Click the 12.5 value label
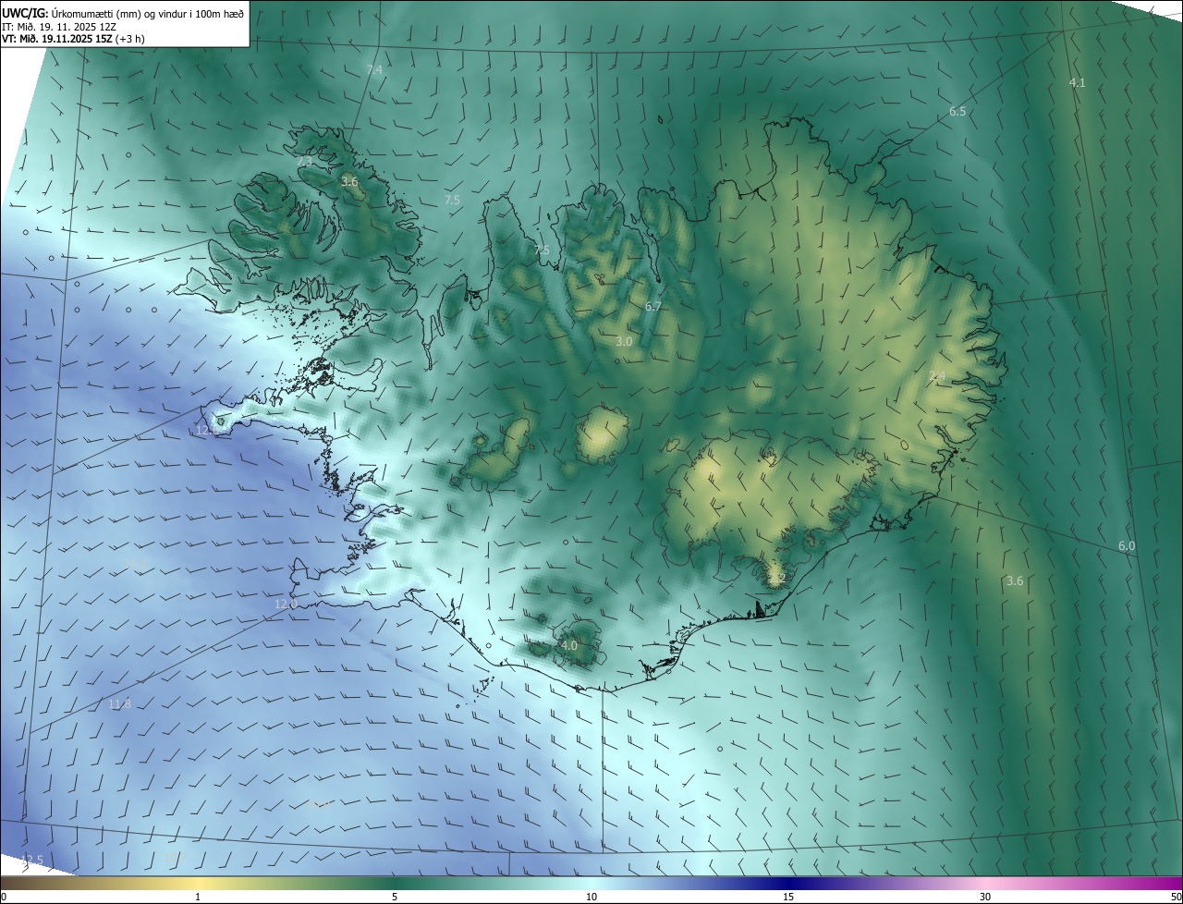Screen dimensions: 1183x904 click(x=31, y=861)
